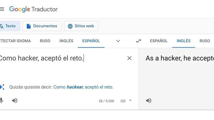Viewport: 214px width, 120px height.
Task: Open the virtual keyboard icon
Action: tap(123, 101)
